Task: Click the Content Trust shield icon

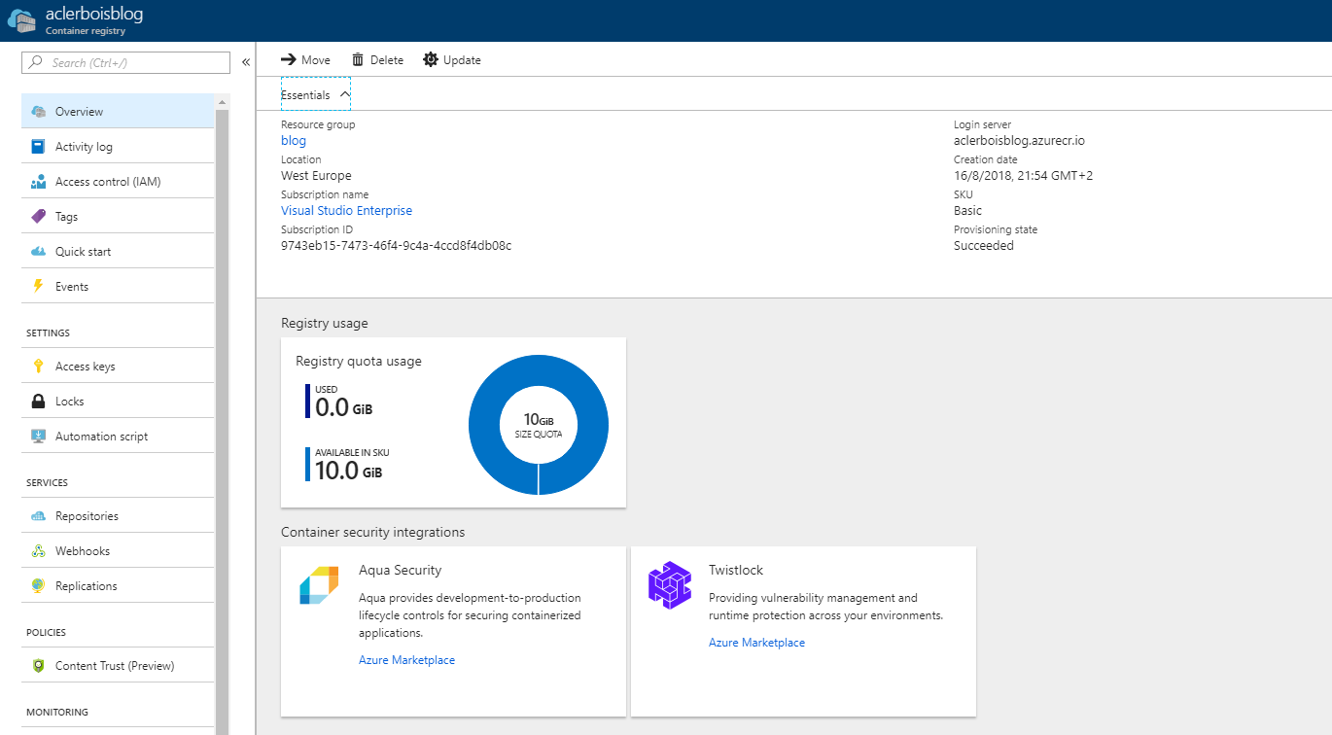Action: coord(38,666)
